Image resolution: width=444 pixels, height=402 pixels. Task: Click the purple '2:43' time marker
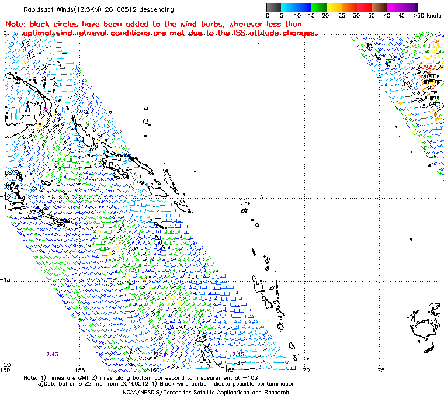point(53,355)
